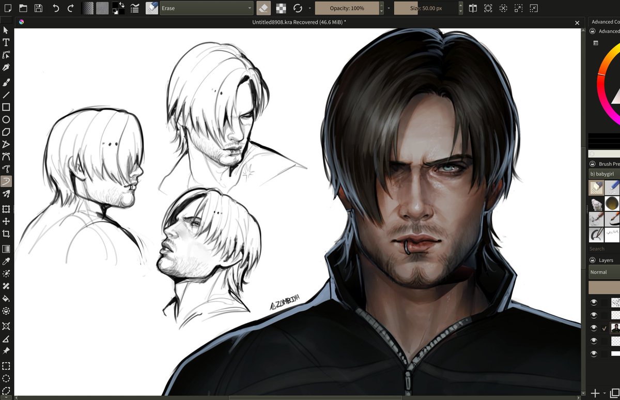Adjust the layer opacity slider
Viewport: 620px width, 400px height.
[605, 288]
